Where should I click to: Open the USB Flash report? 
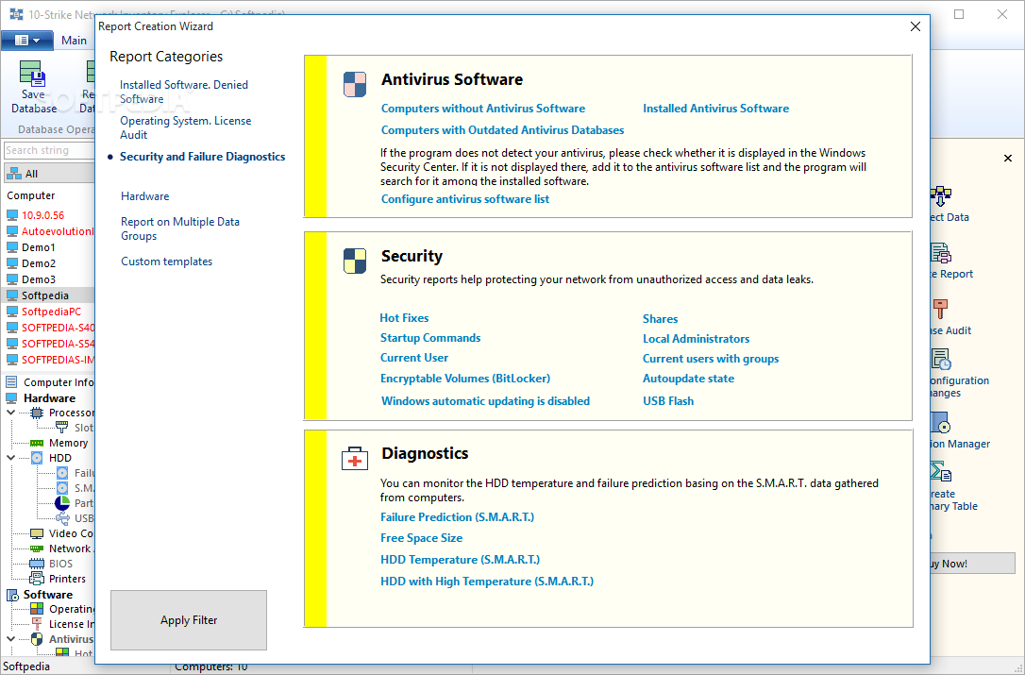668,401
